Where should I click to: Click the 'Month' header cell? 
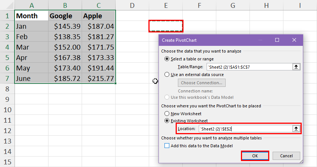coord(32,16)
